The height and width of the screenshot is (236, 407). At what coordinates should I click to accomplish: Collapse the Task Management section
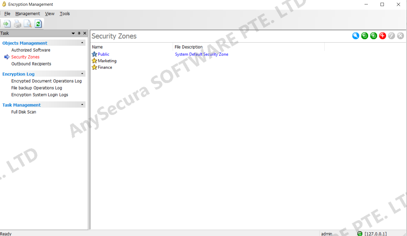(x=82, y=105)
